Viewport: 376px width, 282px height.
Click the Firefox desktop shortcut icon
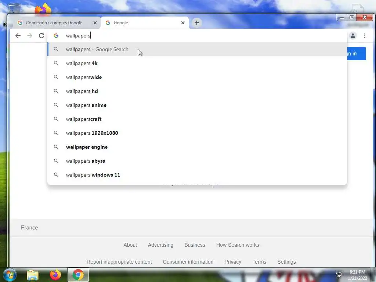(x=43, y=9)
